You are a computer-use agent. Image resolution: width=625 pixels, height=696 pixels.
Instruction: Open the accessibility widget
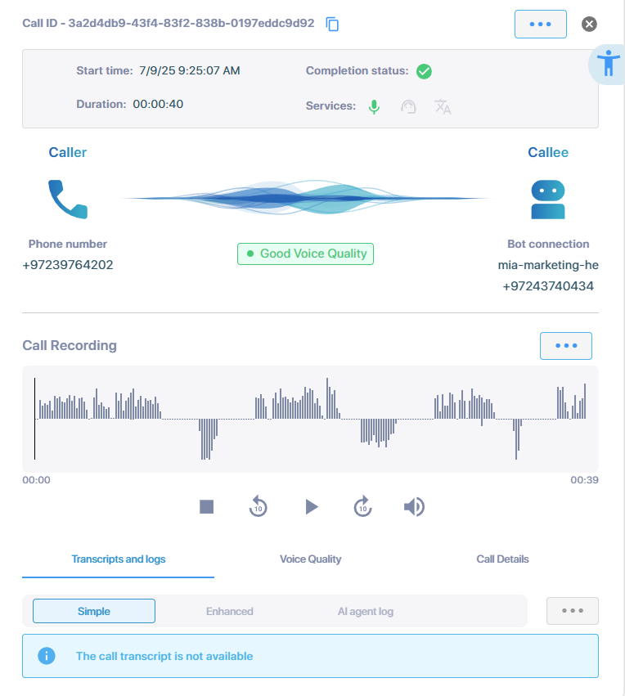click(x=608, y=65)
